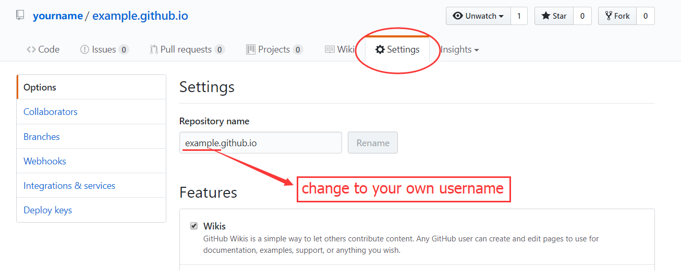Open Collaborators in the sidebar

[91, 112]
